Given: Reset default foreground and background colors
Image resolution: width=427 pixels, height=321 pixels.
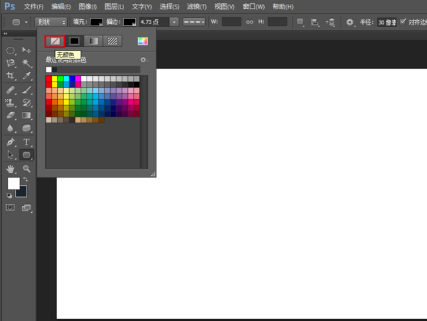Looking at the screenshot, I should tap(9, 195).
